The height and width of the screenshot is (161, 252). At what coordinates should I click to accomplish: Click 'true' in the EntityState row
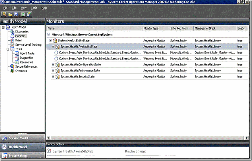click(x=240, y=41)
